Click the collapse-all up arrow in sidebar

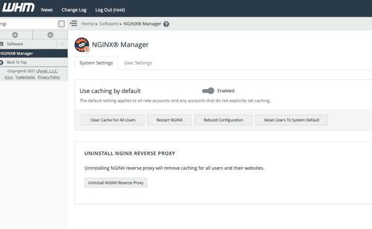coord(15,35)
